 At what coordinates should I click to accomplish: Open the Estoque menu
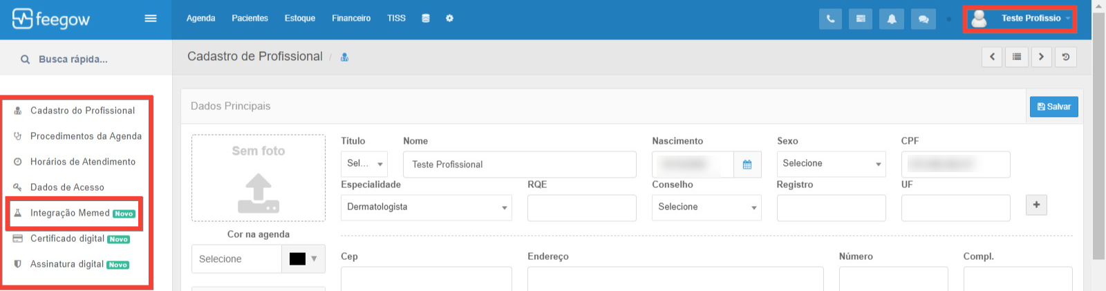[300, 19]
